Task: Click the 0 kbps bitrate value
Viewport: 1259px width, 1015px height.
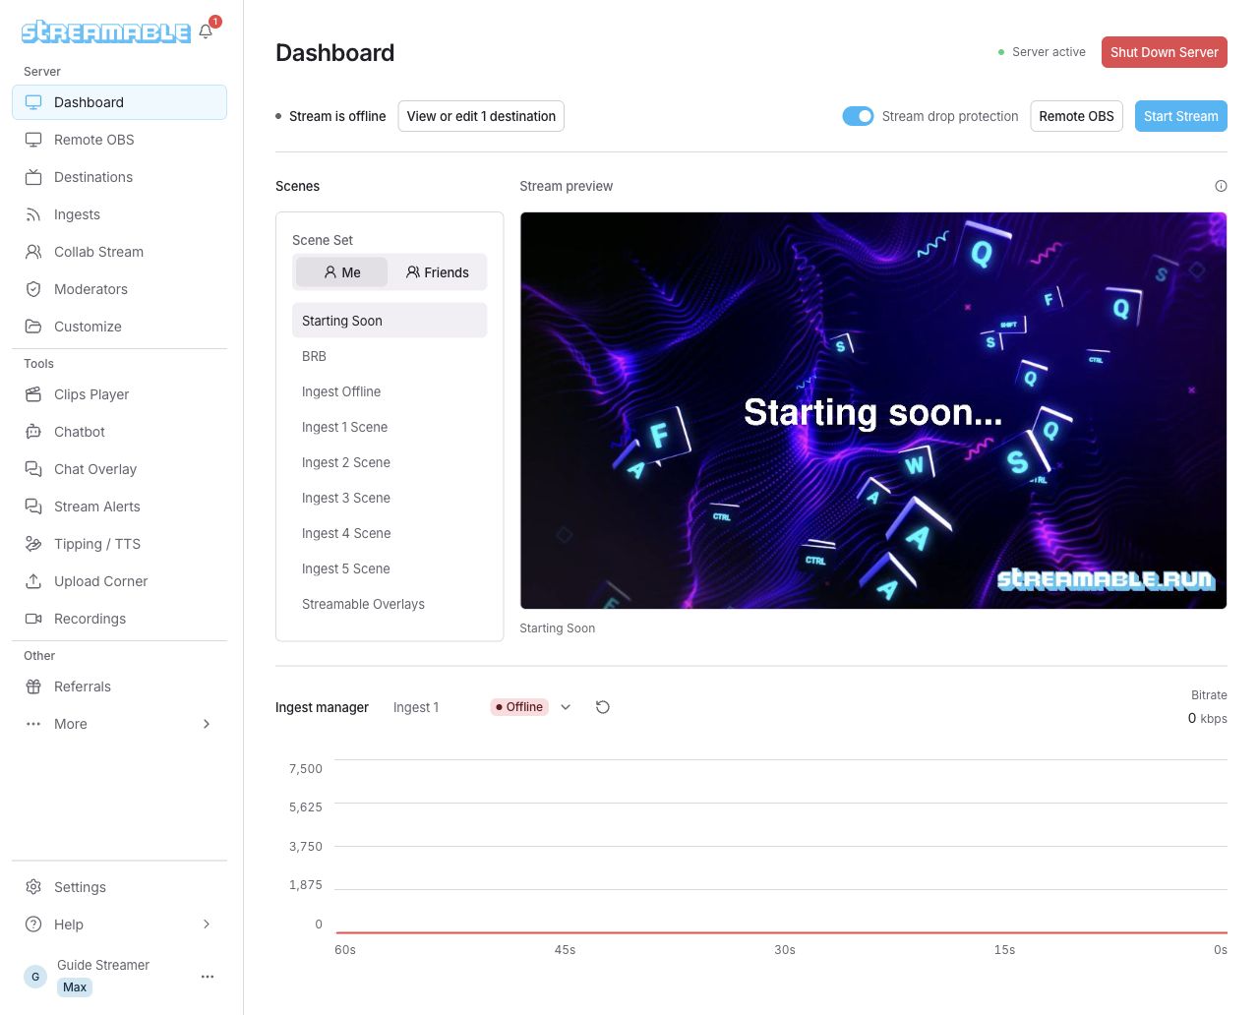Action: pos(1207,718)
